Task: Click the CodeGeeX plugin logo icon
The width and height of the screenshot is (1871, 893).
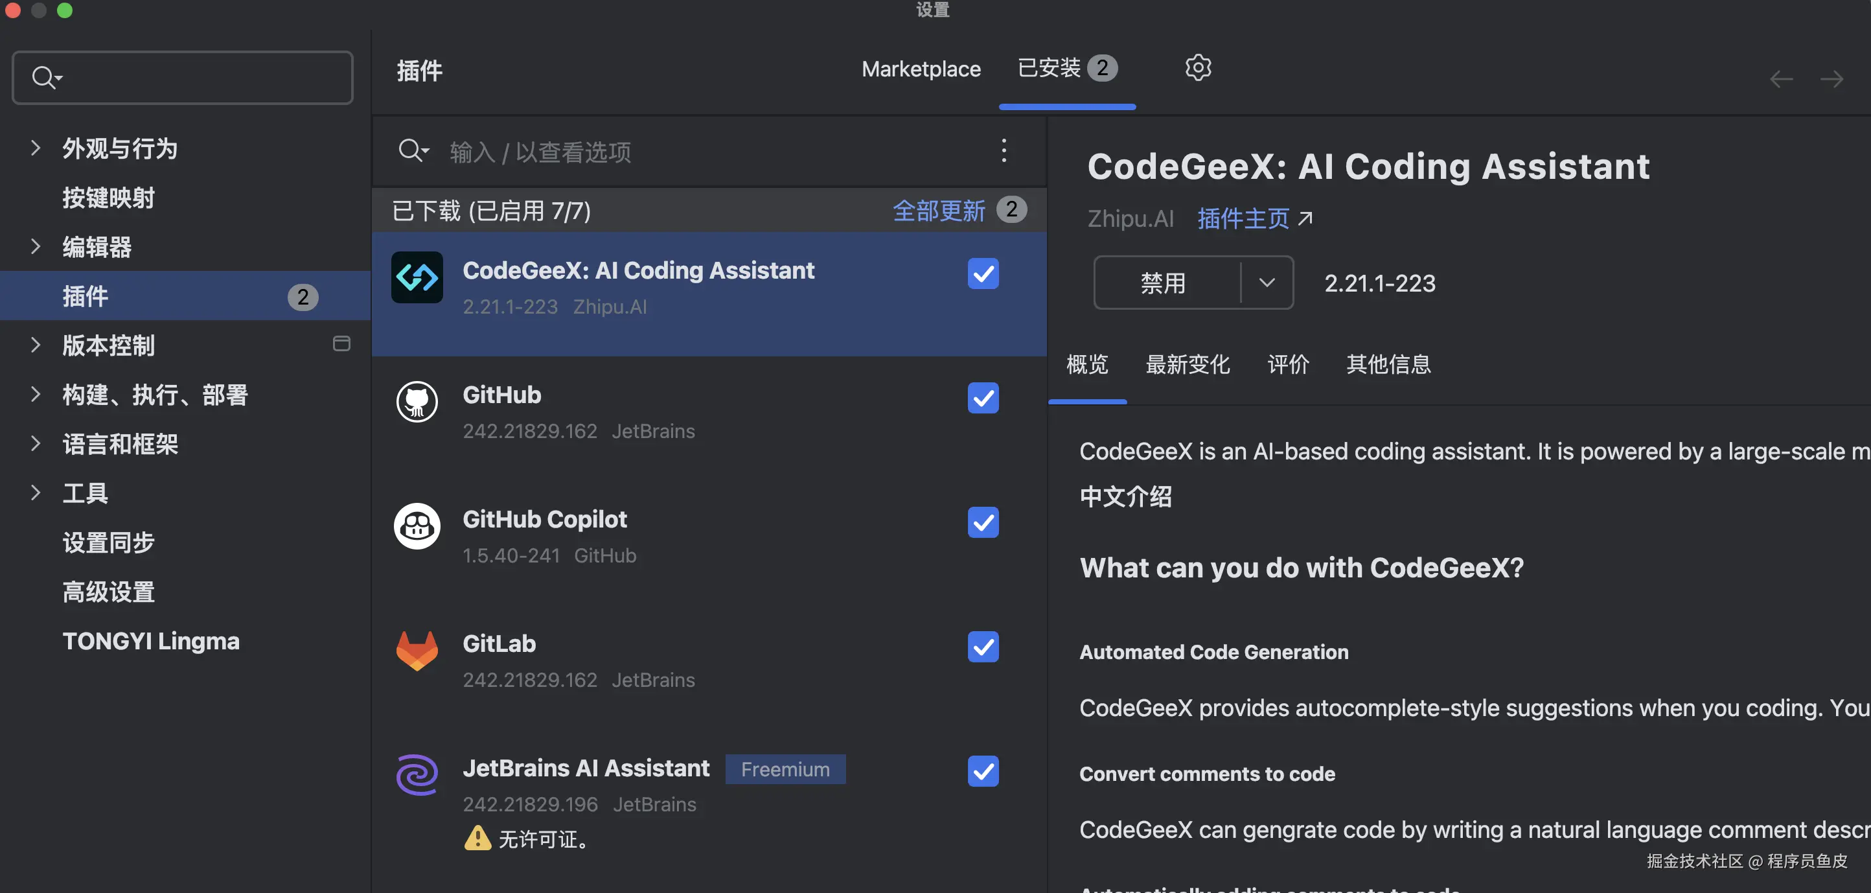Action: tap(417, 277)
